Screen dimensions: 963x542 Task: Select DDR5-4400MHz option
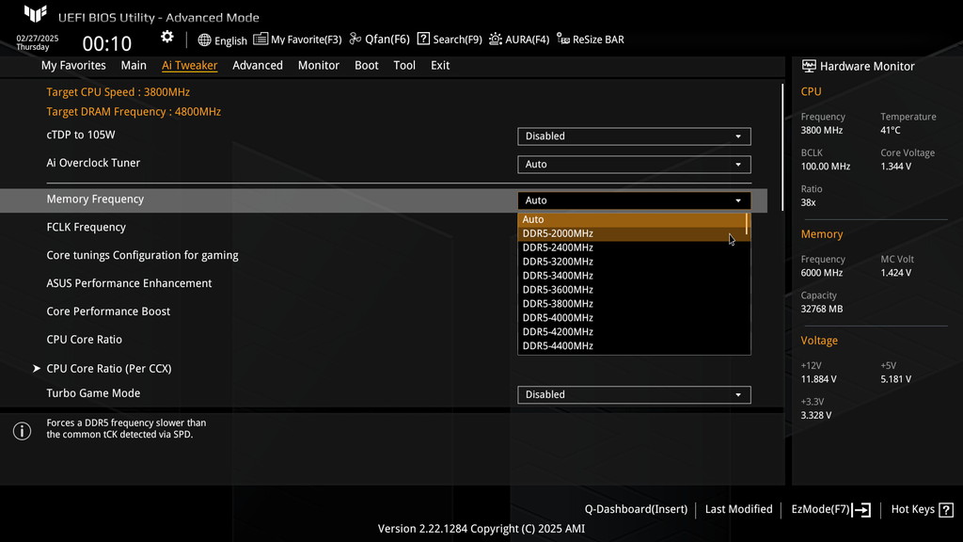631,346
